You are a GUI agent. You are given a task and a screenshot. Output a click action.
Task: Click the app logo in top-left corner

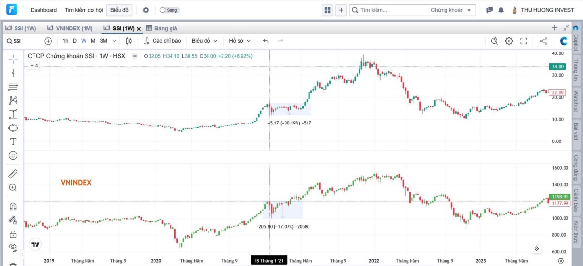pyautogui.click(x=12, y=10)
